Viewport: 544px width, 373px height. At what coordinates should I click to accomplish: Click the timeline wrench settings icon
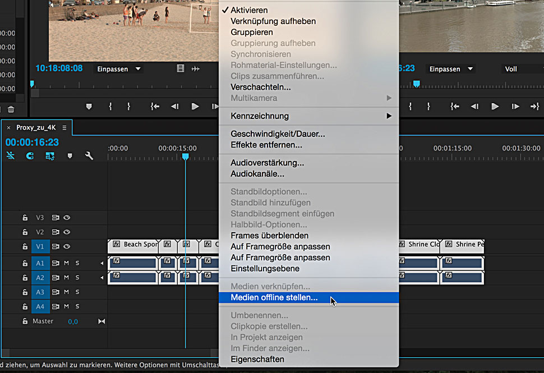click(89, 156)
